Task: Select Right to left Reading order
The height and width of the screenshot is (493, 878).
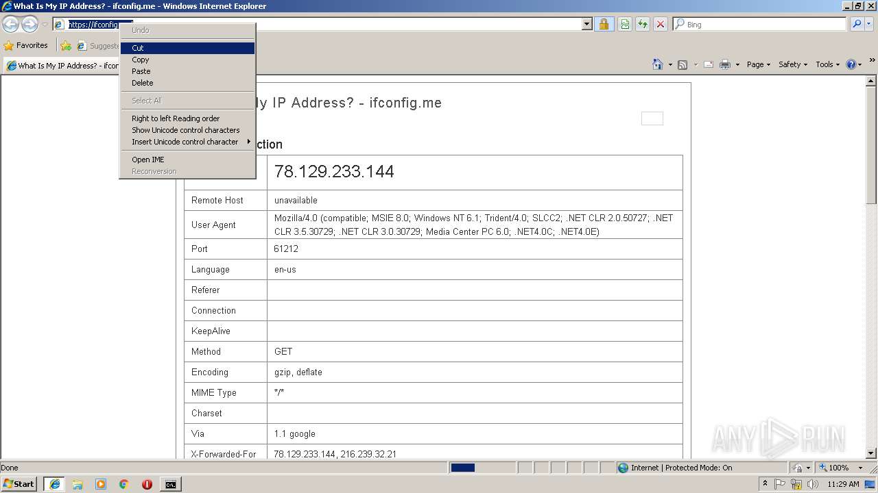Action: click(187, 118)
